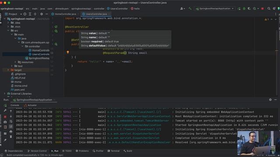The width and height of the screenshot is (280, 157).
Task: Switch to the Actuator tab
Action: (x=30, y=105)
